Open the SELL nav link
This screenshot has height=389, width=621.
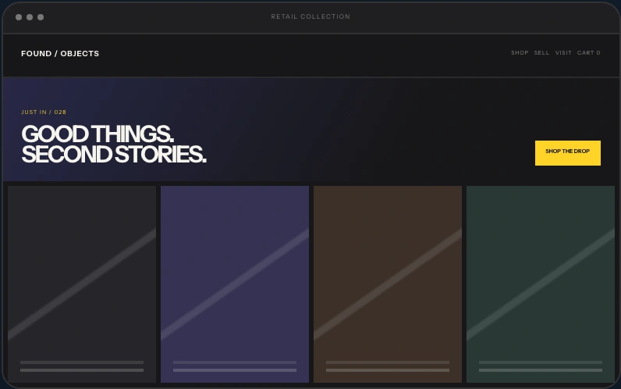pos(541,53)
